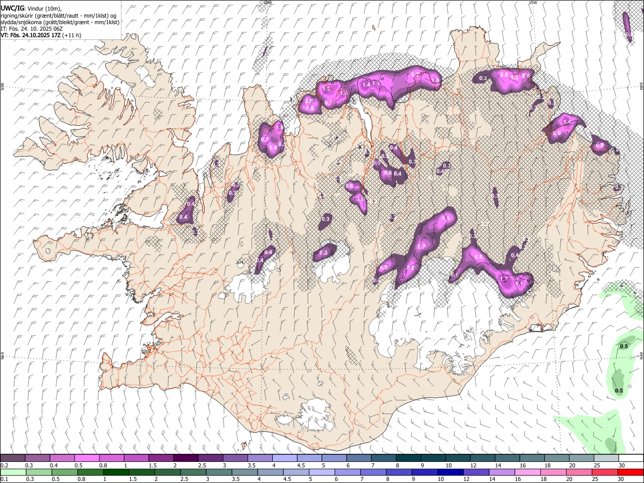
Task: Select the 20 pink swatch in lower row
Action: point(578,472)
